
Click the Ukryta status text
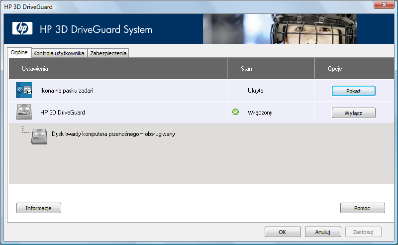coord(256,91)
